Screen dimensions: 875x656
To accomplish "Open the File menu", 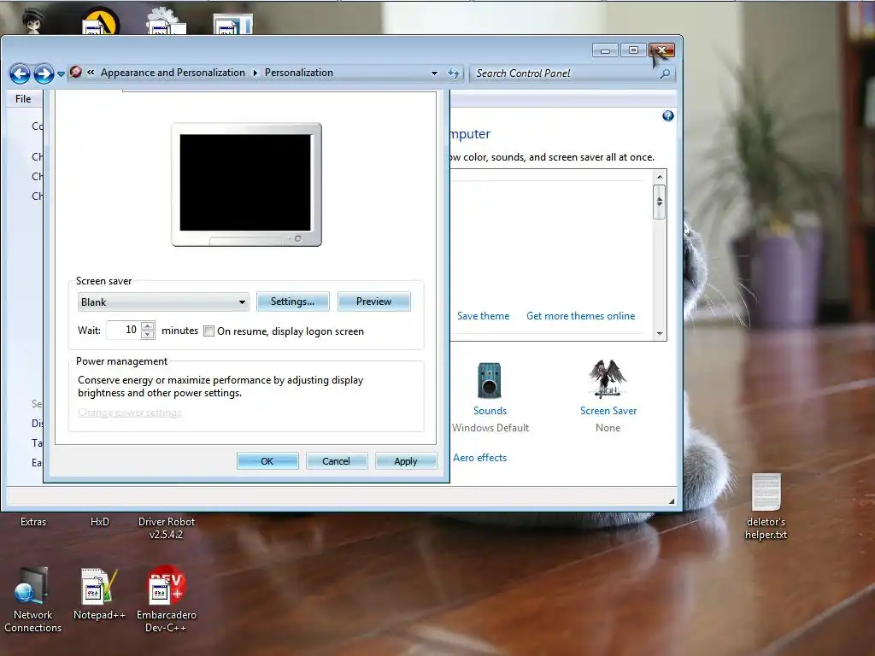I will coord(23,99).
